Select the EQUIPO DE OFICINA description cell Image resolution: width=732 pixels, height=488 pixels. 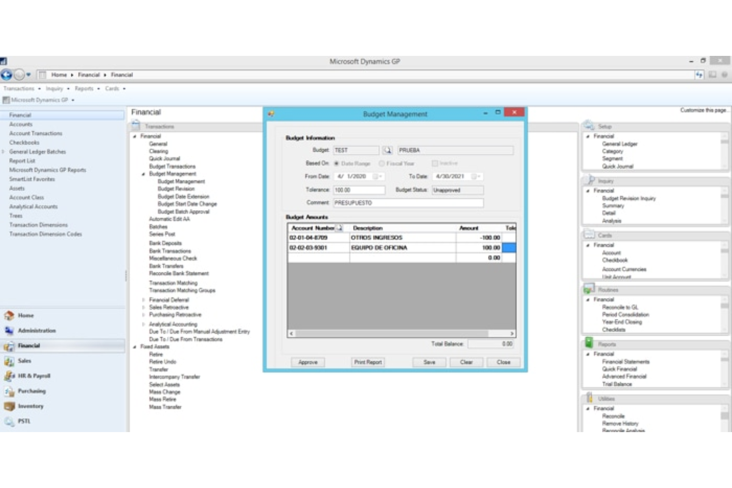pos(403,248)
